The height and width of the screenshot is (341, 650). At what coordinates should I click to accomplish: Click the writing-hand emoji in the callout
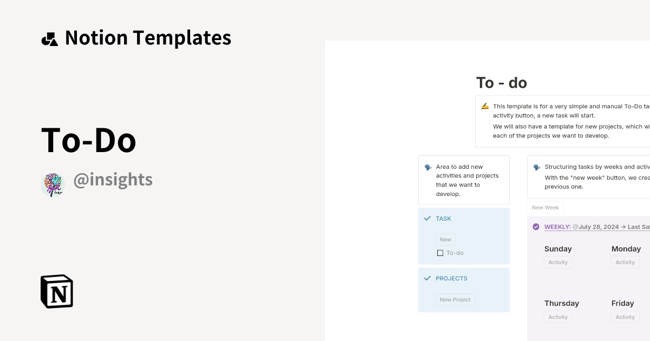[x=485, y=106]
